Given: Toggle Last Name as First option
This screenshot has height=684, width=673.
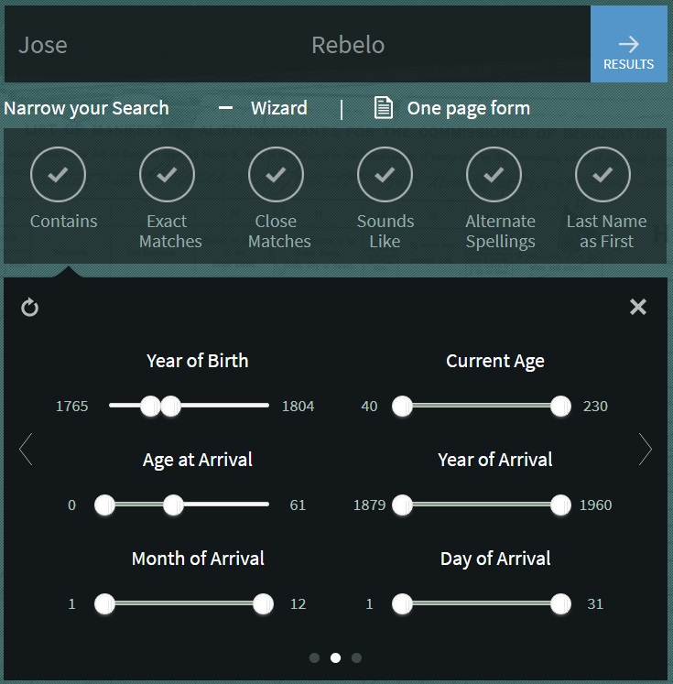Looking at the screenshot, I should tap(602, 174).
